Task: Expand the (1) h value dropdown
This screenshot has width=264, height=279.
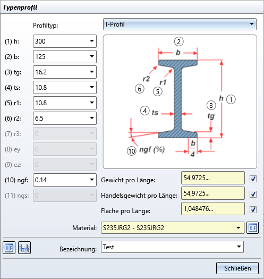Action: point(92,41)
